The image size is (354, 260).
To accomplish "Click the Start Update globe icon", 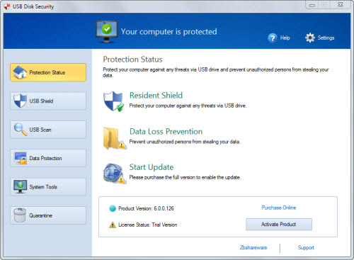I will click(114, 174).
